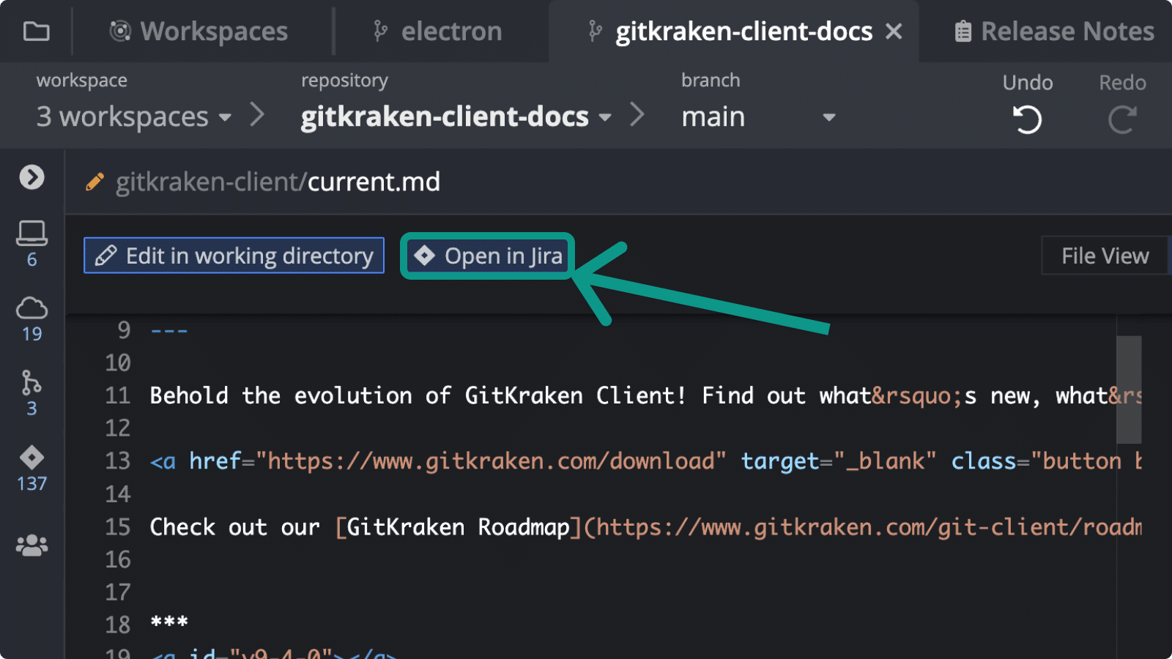Select the gitkraken-client-docs tab
The height and width of the screenshot is (659, 1172).
pyautogui.click(x=732, y=31)
